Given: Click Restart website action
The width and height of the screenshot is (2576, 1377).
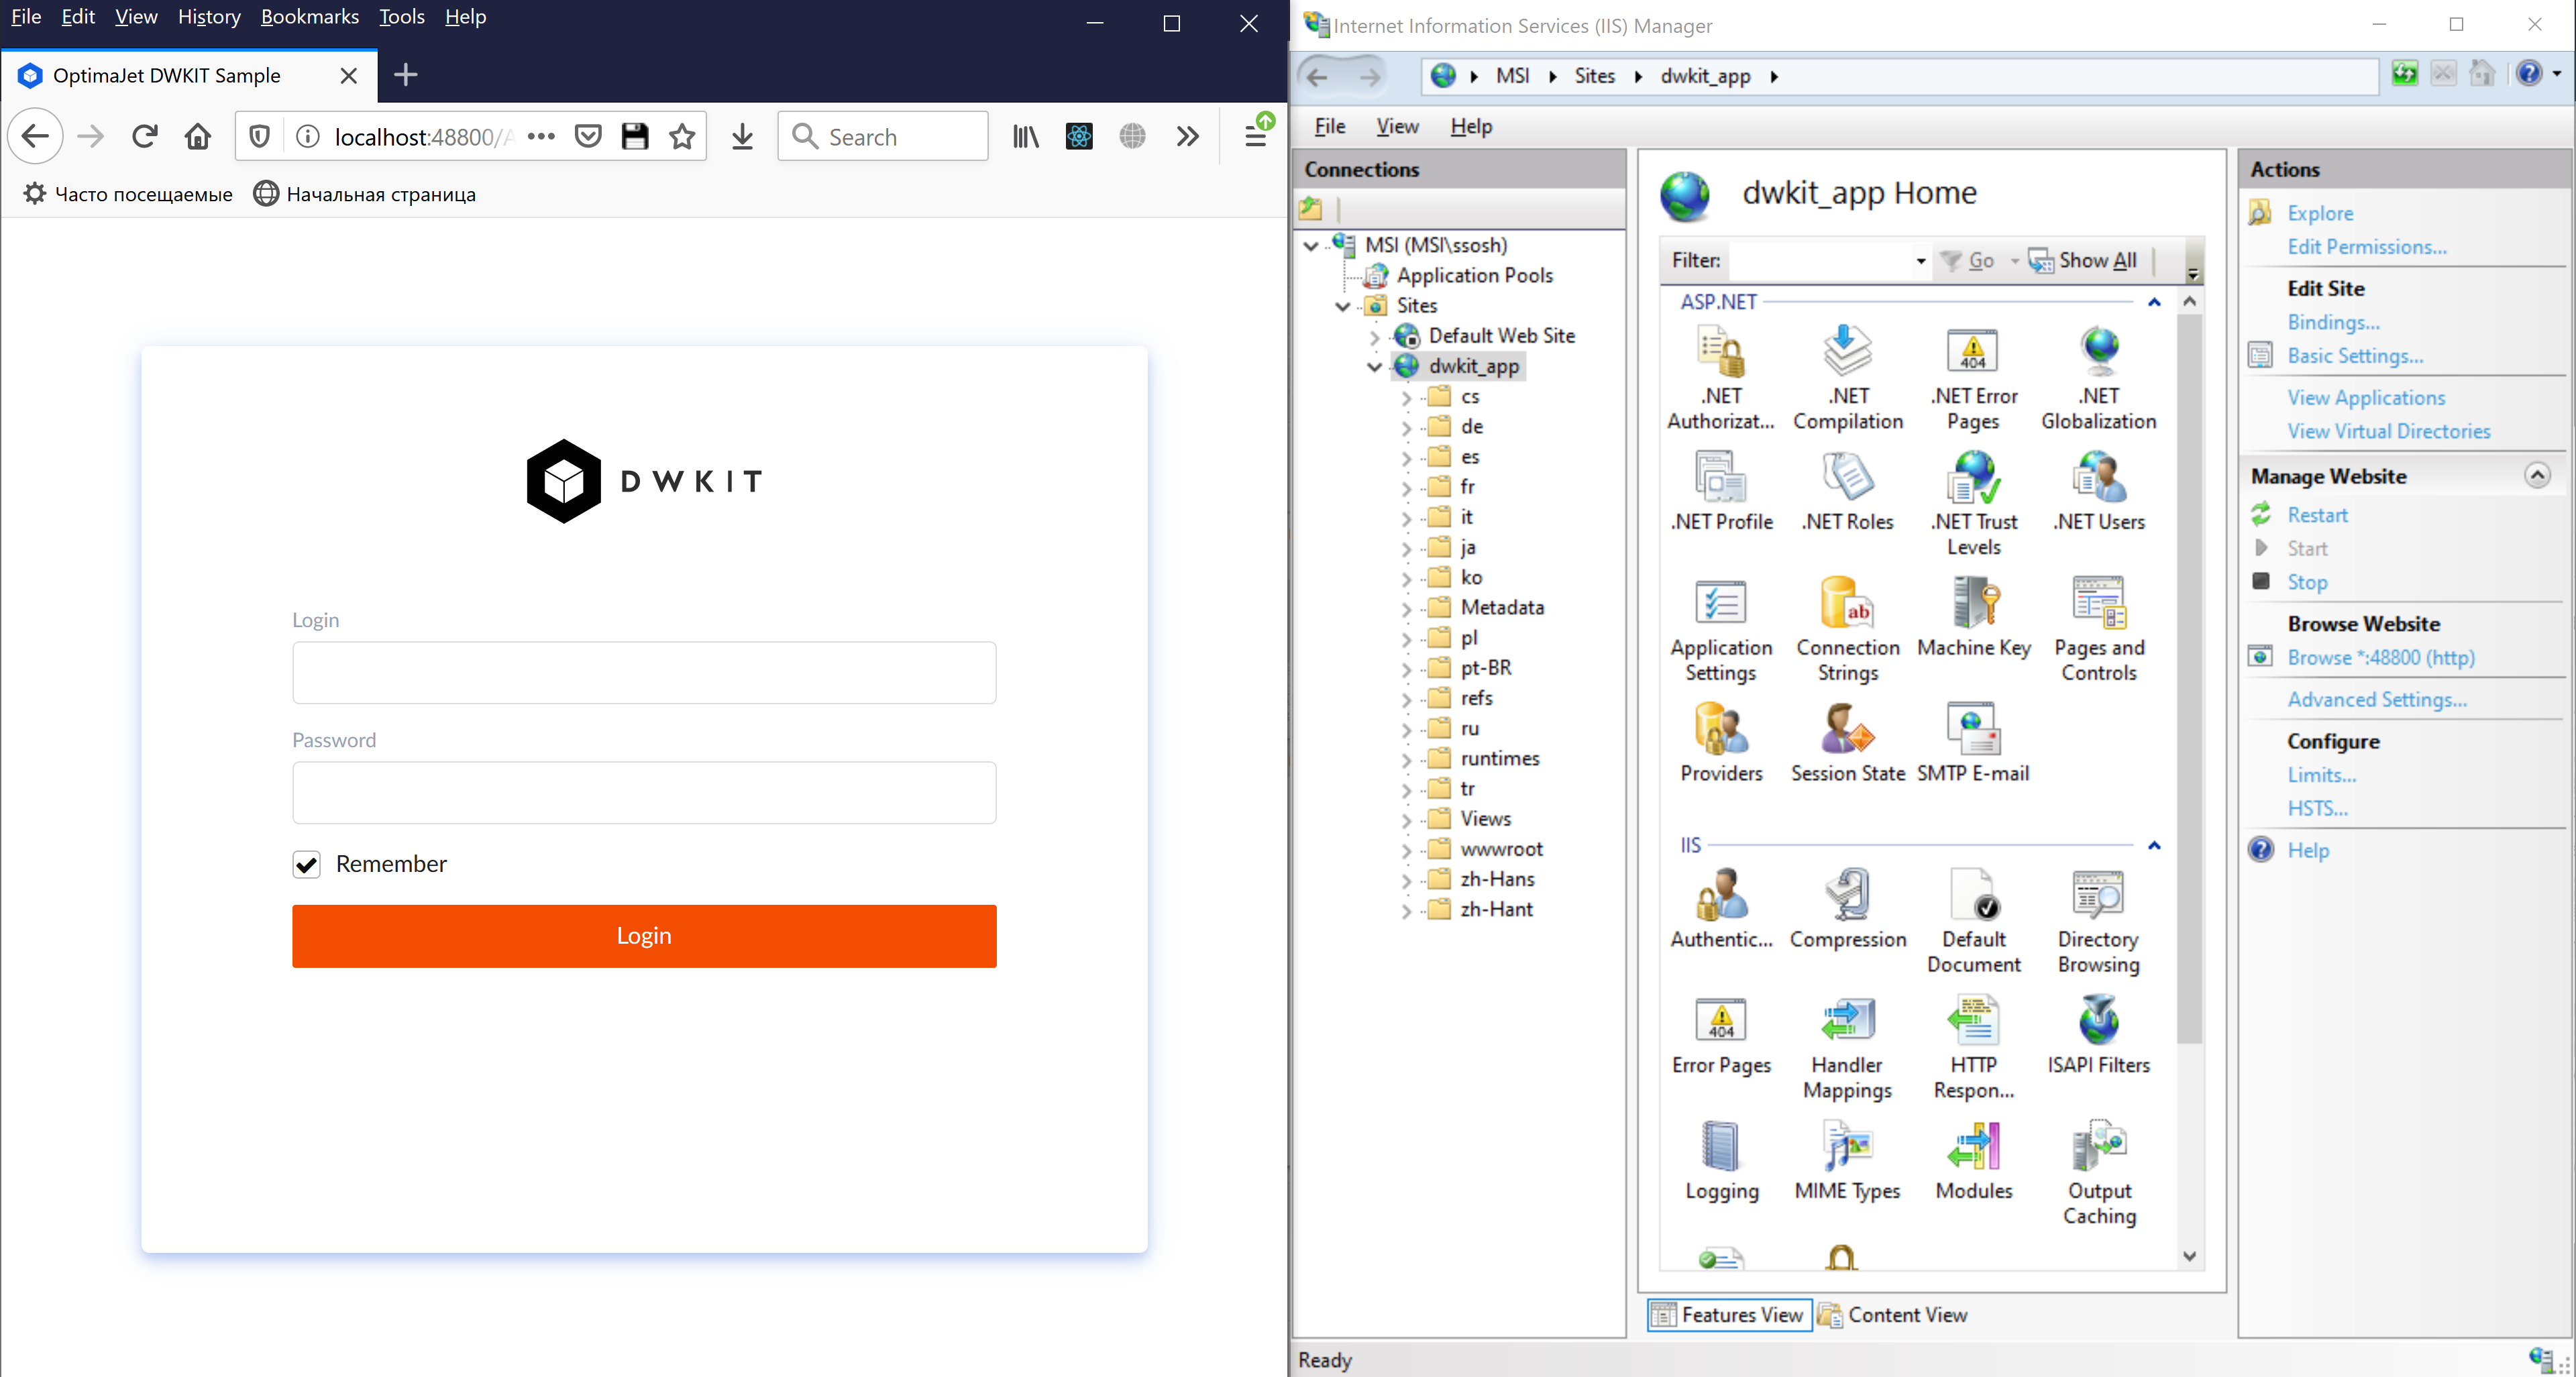Looking at the screenshot, I should (x=2317, y=515).
